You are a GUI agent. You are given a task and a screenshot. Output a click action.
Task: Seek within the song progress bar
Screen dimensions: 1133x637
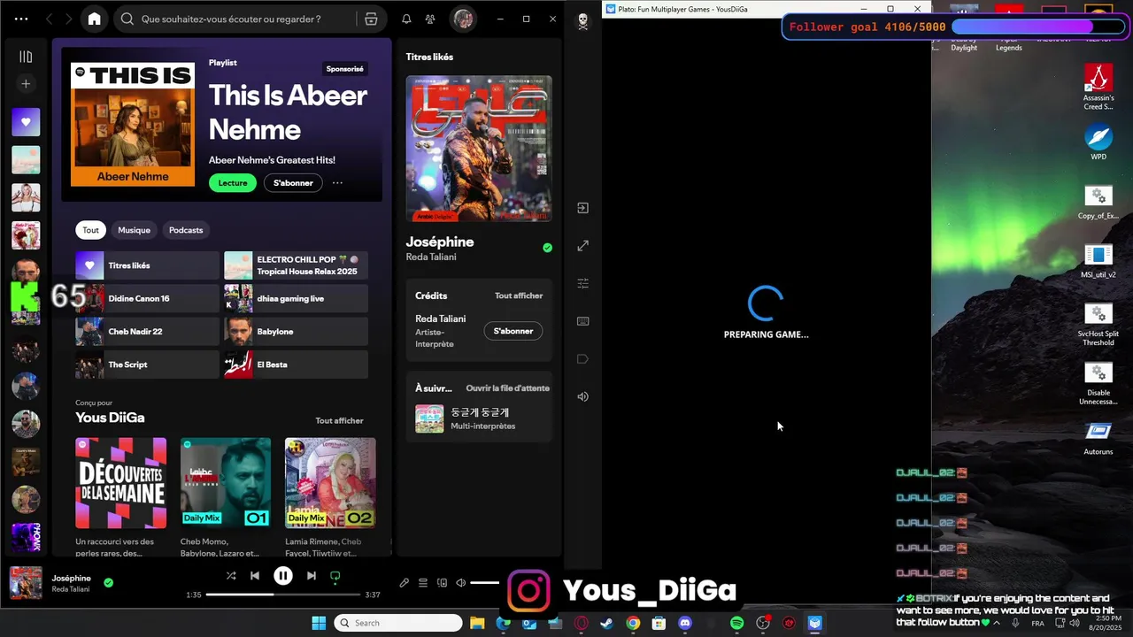click(x=283, y=595)
